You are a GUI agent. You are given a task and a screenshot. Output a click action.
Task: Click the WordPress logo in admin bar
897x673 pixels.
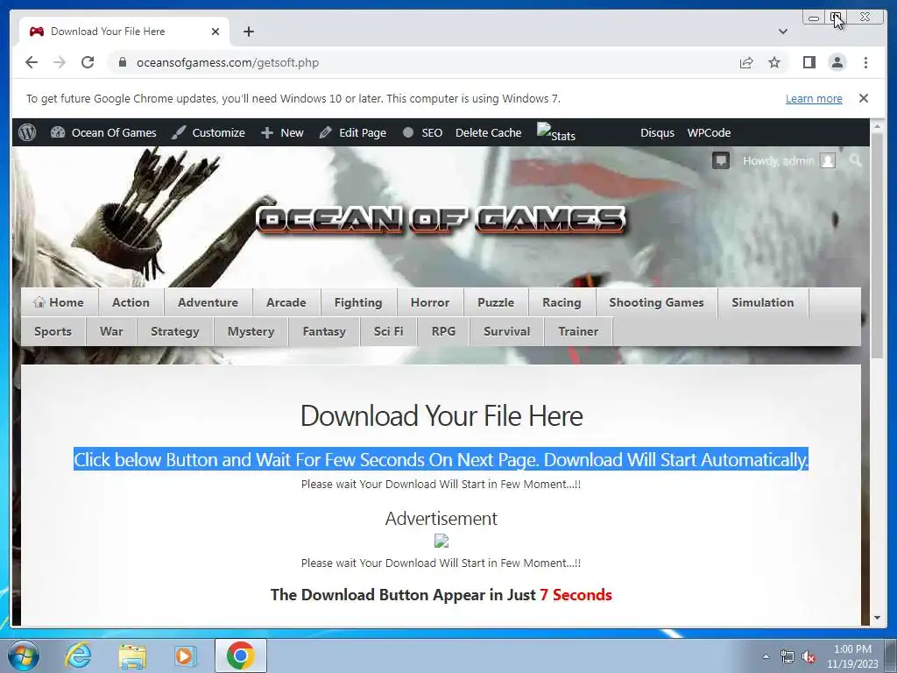pyautogui.click(x=27, y=133)
